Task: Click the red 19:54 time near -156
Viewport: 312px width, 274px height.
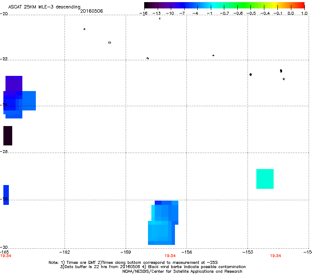Action: point(170,256)
